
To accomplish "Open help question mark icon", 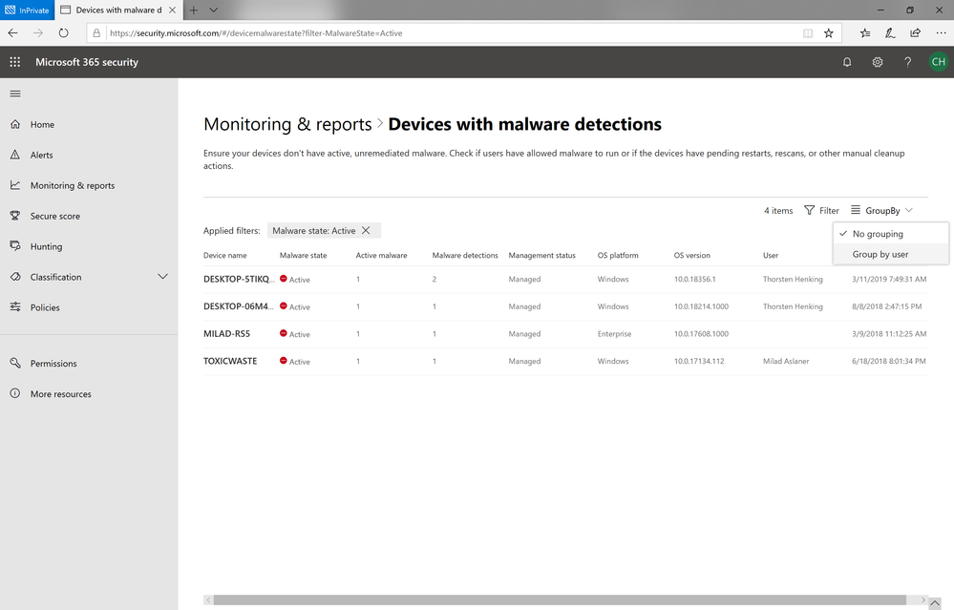I will tap(908, 62).
